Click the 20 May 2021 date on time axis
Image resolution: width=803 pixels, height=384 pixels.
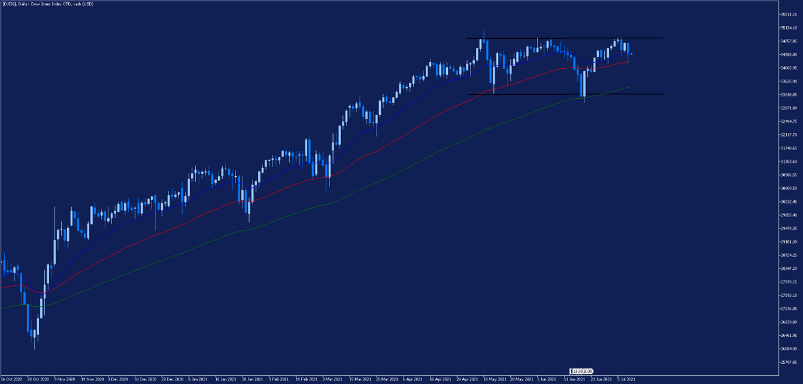522,378
